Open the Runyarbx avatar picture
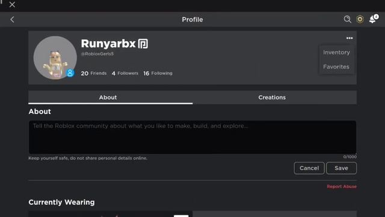The image size is (385, 217). pos(55,58)
